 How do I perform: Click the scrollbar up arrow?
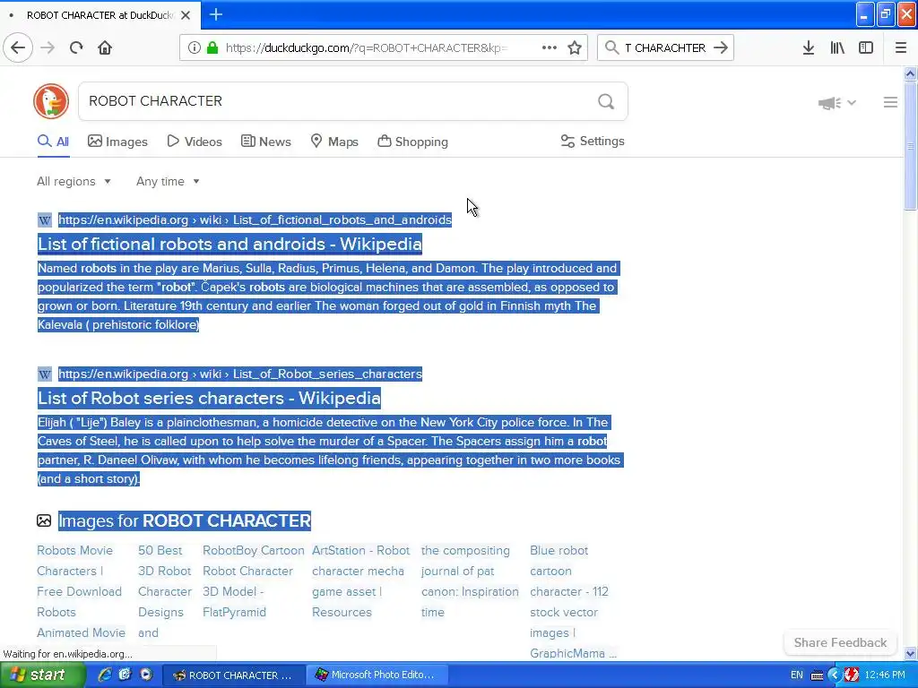(910, 73)
